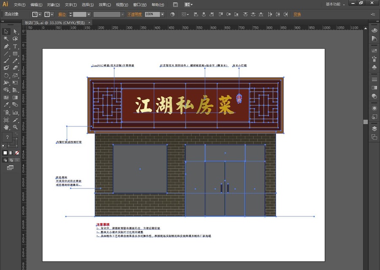The image size is (380, 270).
Task: Set paint mode to Gradient
Action: [11, 153]
